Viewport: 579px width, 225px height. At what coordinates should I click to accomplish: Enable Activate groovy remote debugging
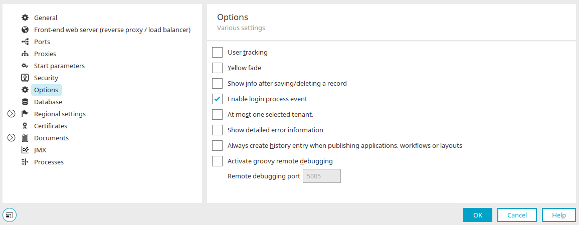[x=217, y=161]
